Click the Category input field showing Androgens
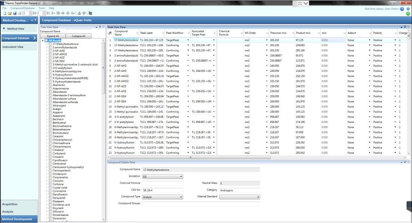The image size is (412, 223). pos(240,190)
